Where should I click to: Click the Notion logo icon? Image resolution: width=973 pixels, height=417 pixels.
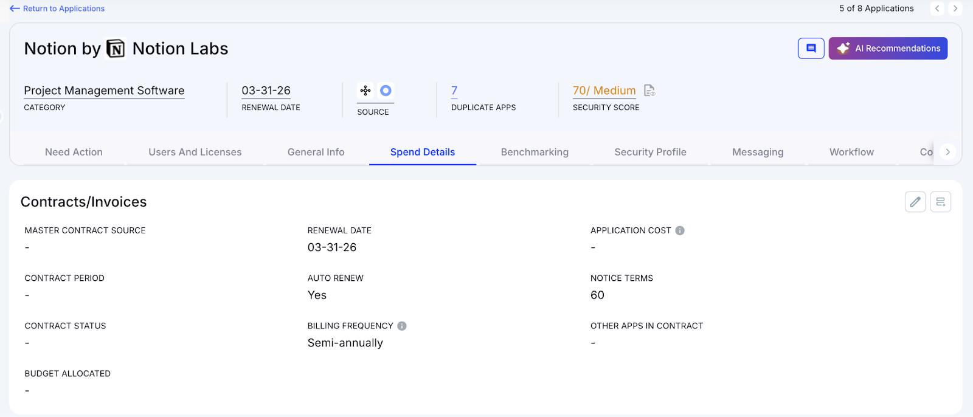116,49
